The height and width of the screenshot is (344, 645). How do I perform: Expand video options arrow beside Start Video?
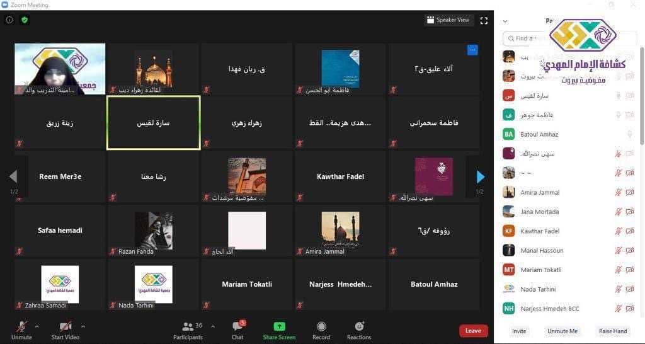pos(83,326)
